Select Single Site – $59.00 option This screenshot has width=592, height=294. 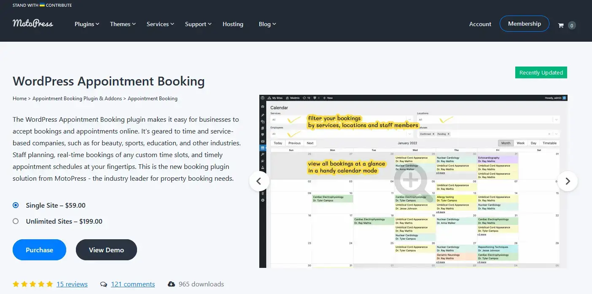16,206
